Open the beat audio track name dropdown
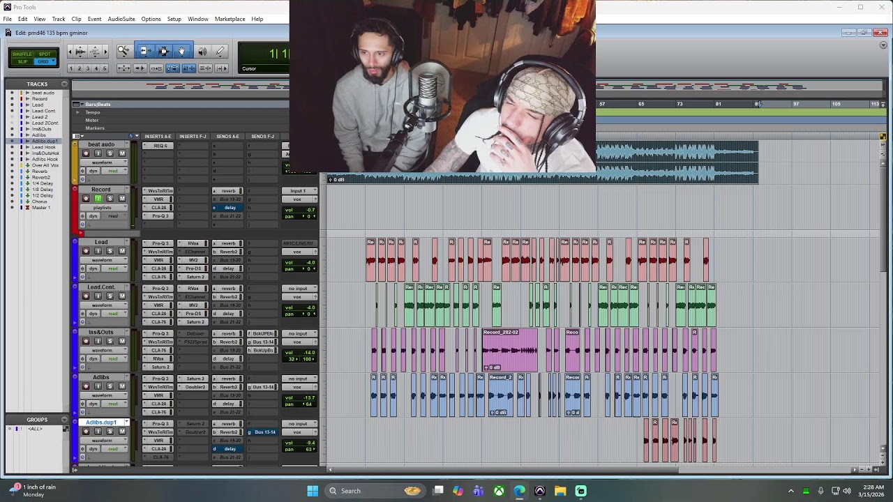Image resolution: width=893 pixels, height=502 pixels. 126,144
